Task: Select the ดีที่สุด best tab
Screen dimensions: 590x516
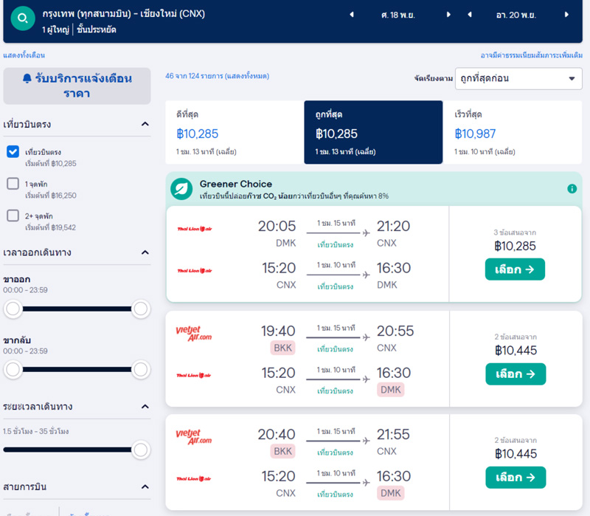Action: 235,132
